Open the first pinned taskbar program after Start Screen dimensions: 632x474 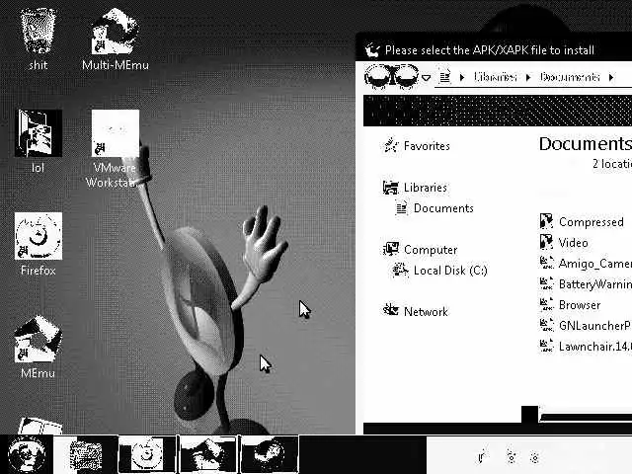tap(86, 454)
